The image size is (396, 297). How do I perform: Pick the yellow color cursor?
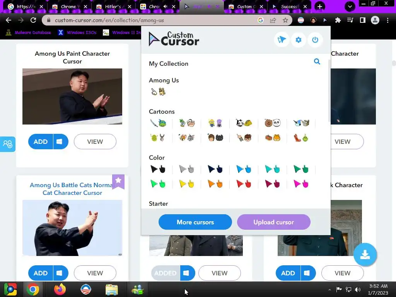[187, 184]
